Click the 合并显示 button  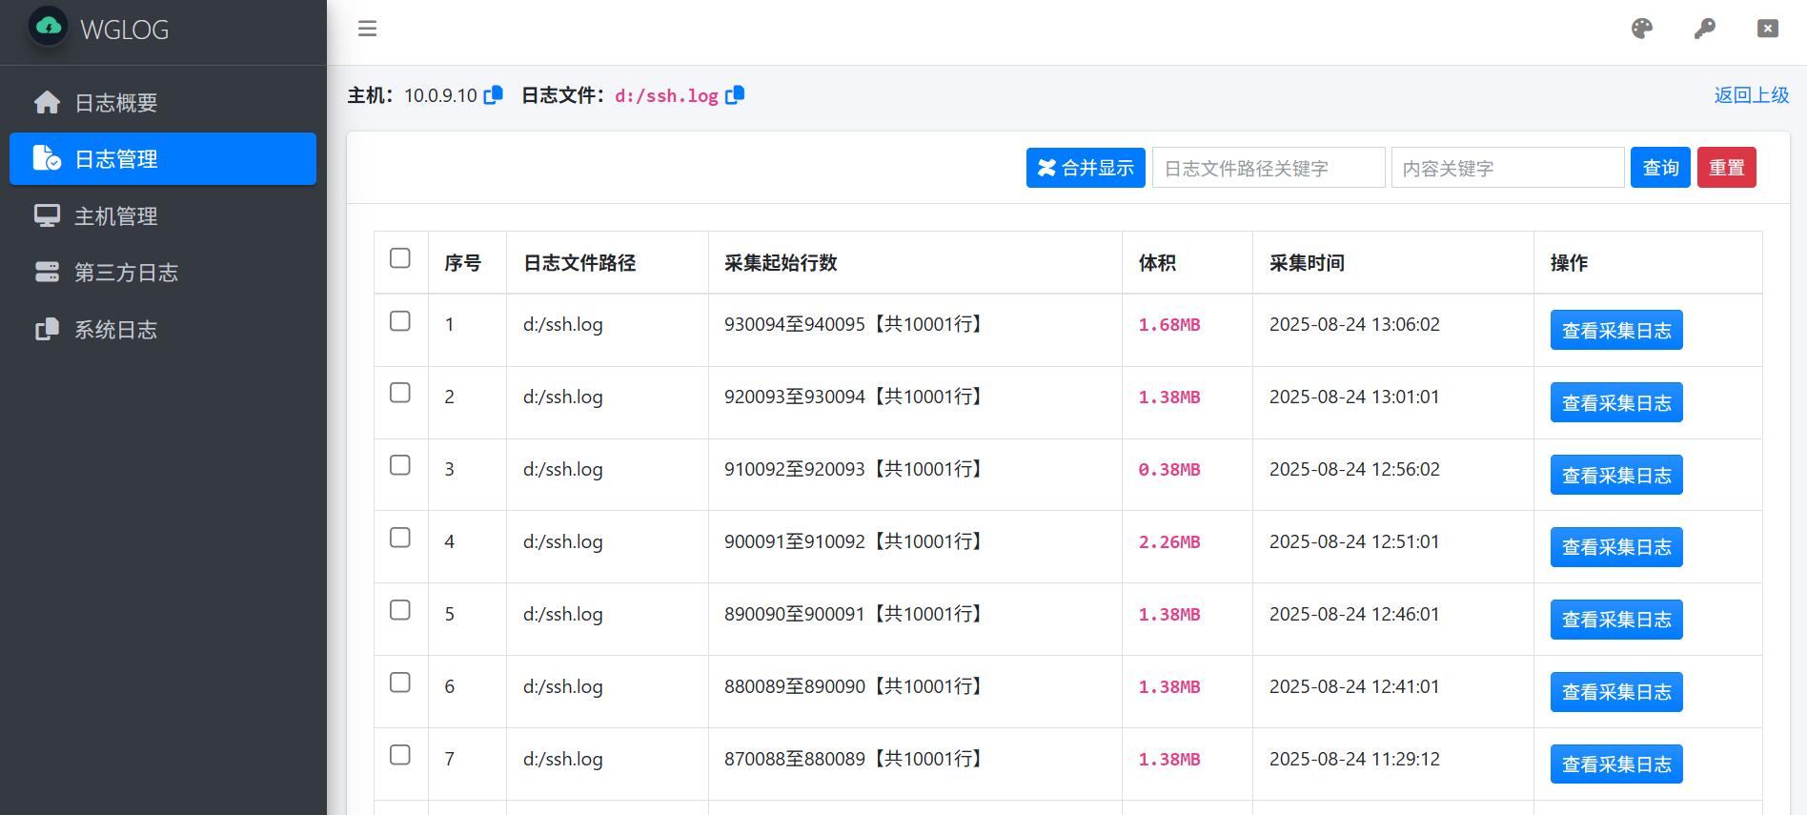click(1085, 168)
